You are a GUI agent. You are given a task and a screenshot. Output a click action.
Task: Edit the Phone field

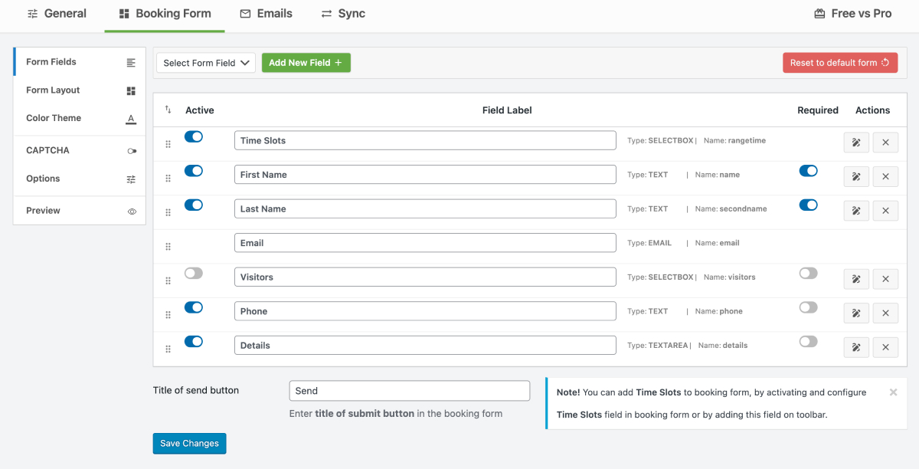pos(856,313)
